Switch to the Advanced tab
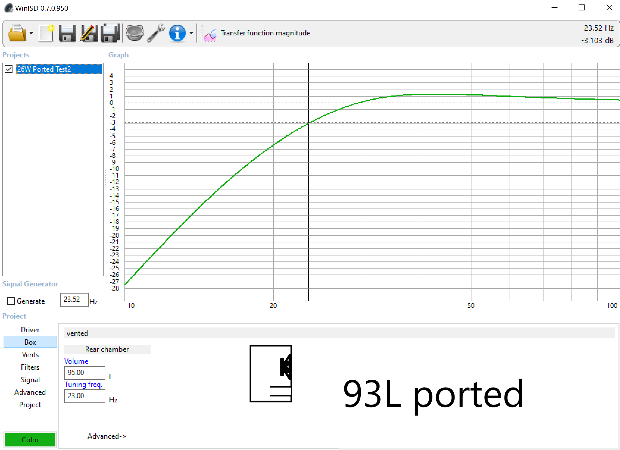This screenshot has width=620, height=450. click(30, 392)
